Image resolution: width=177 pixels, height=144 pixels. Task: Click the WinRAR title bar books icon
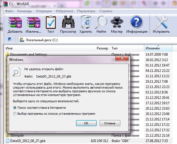coord(5,4)
